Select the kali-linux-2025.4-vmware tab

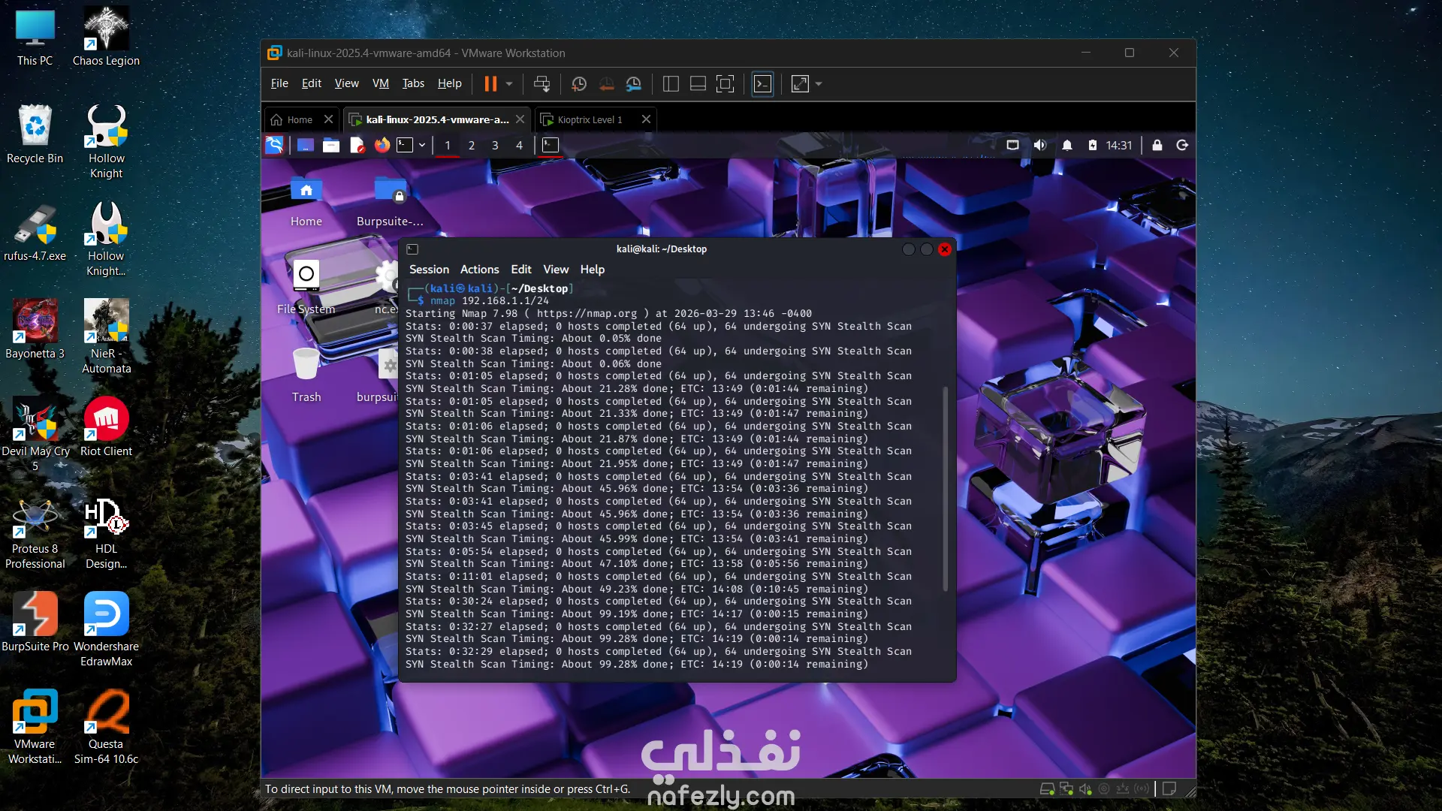(x=430, y=119)
